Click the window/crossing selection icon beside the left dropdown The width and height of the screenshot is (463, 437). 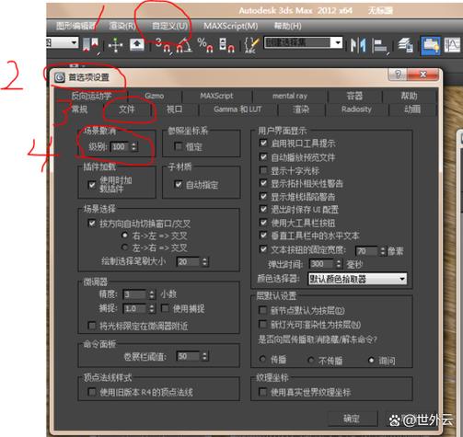point(91,45)
